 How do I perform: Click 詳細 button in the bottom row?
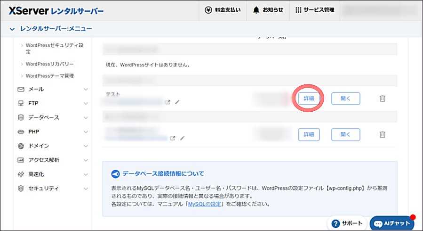point(309,134)
